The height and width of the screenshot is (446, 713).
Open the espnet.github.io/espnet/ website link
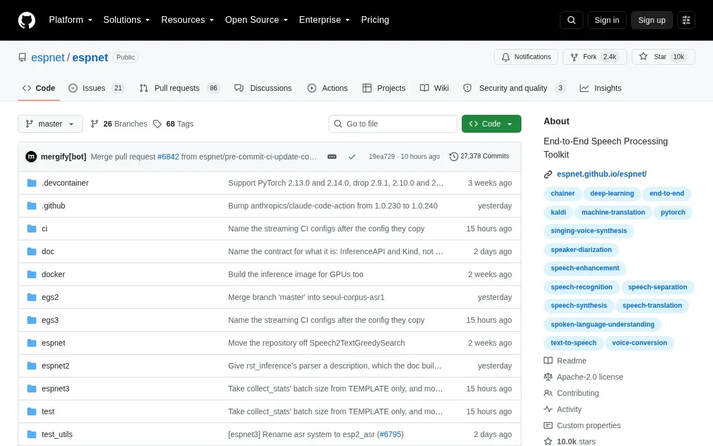coord(602,174)
